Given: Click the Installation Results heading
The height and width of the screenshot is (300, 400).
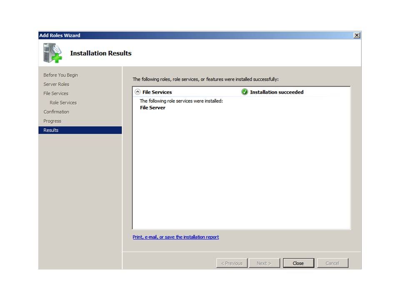Looking at the screenshot, I should tap(100, 53).
